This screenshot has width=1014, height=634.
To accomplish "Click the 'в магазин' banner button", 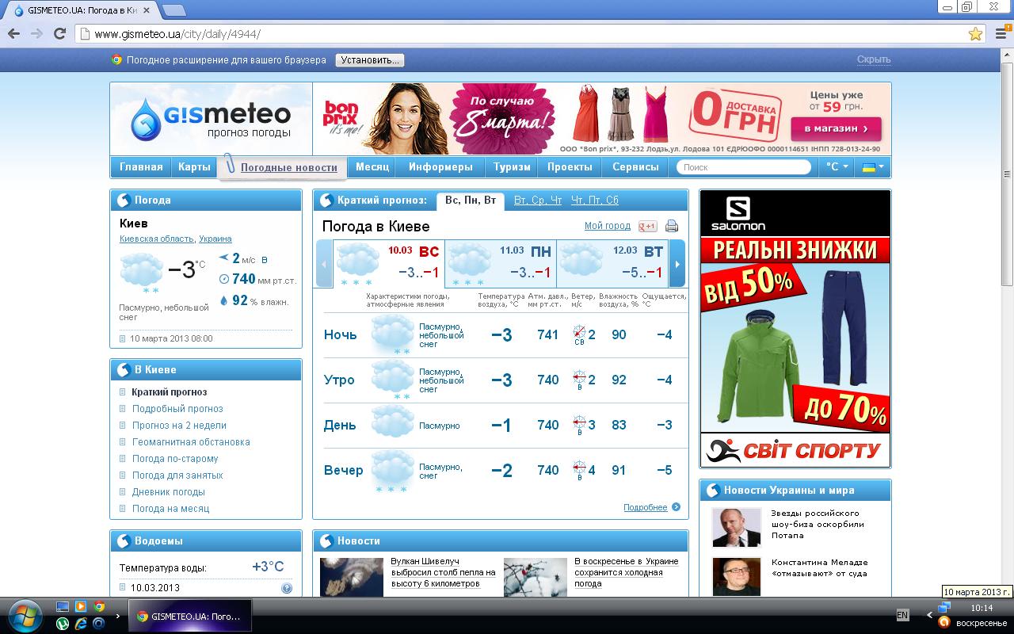I will pos(836,128).
